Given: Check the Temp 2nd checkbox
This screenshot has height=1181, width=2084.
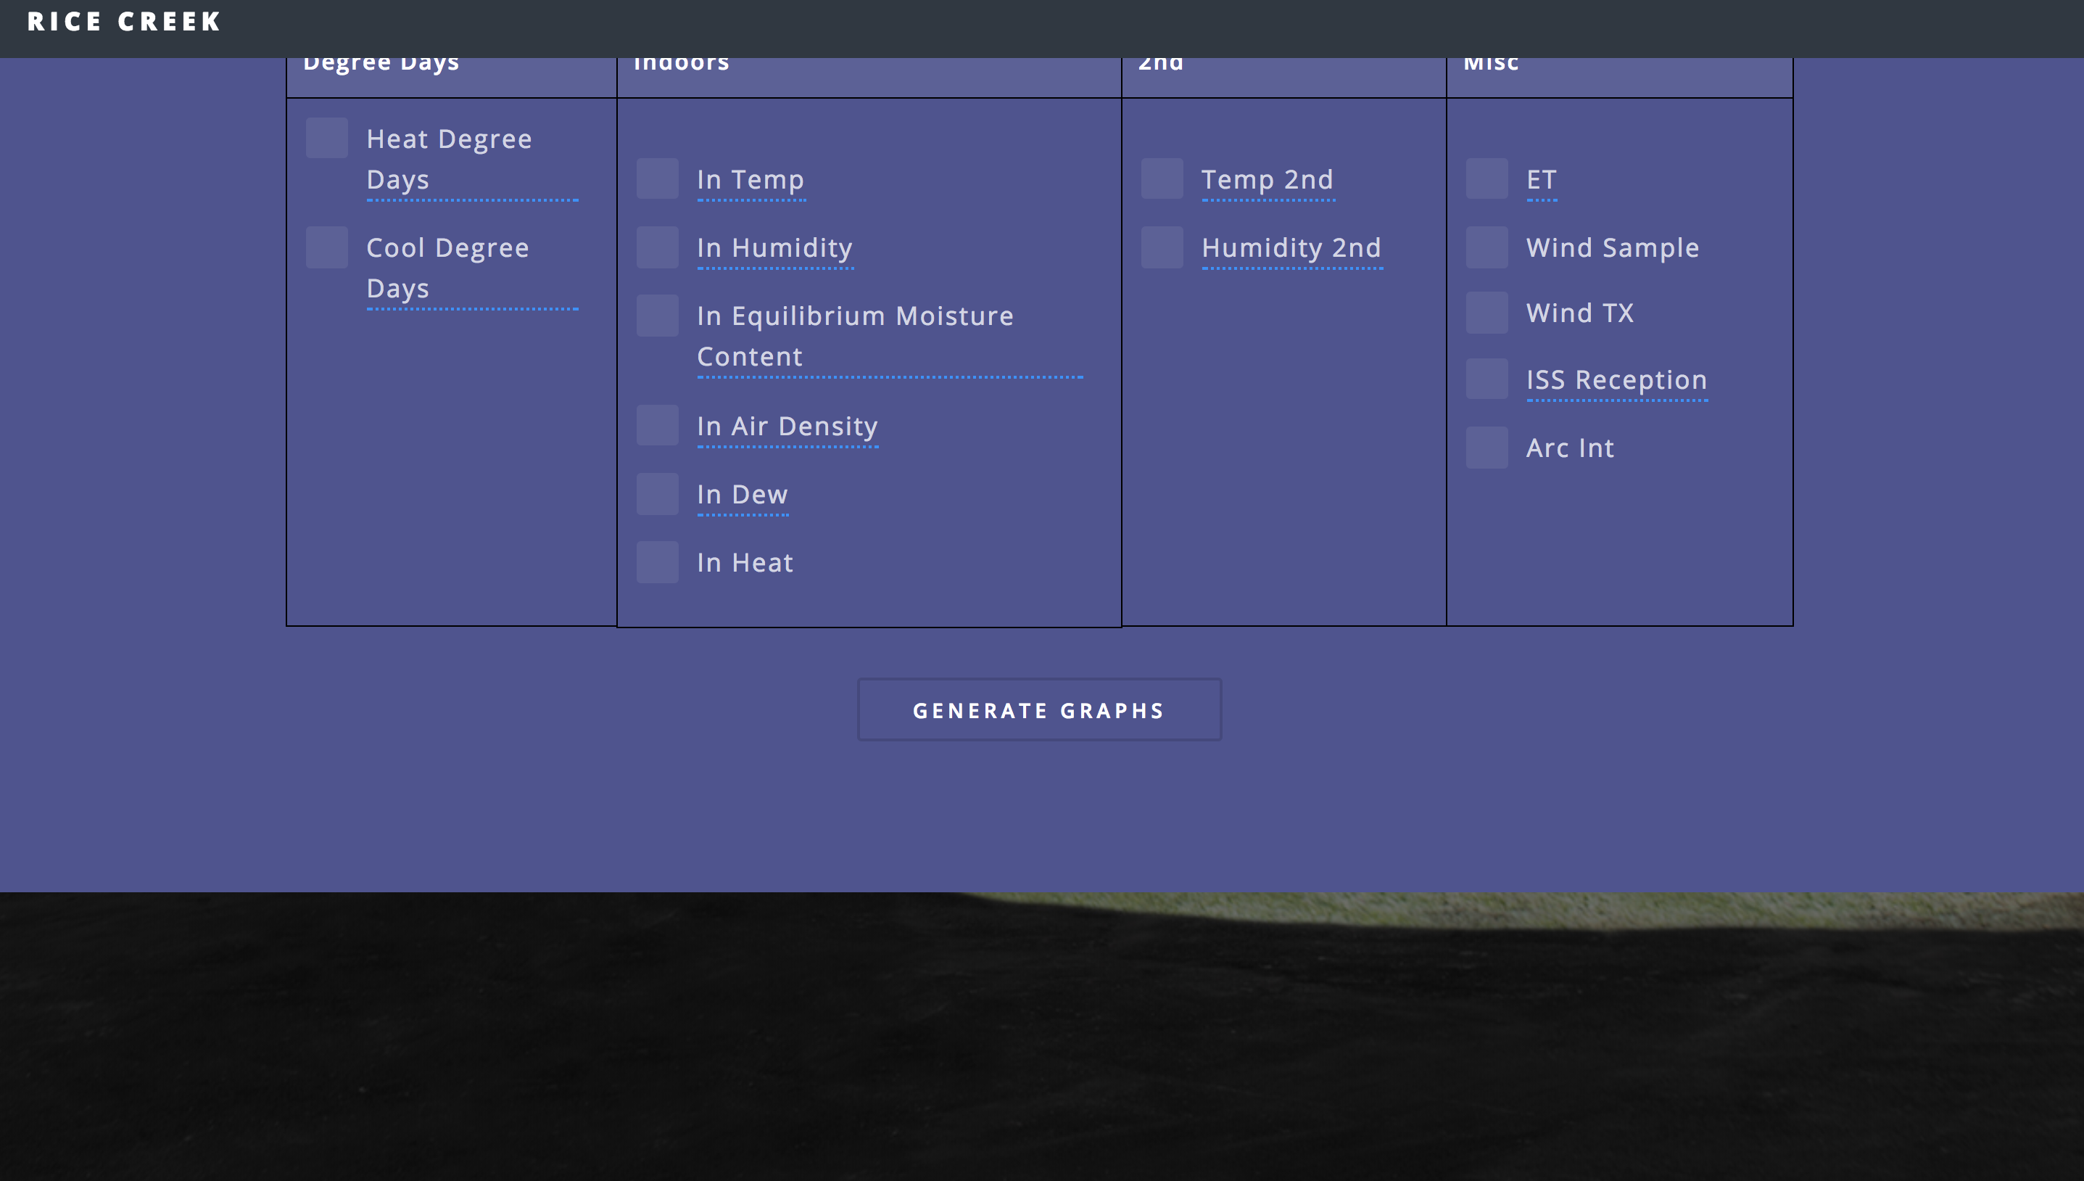Looking at the screenshot, I should click(x=1162, y=178).
